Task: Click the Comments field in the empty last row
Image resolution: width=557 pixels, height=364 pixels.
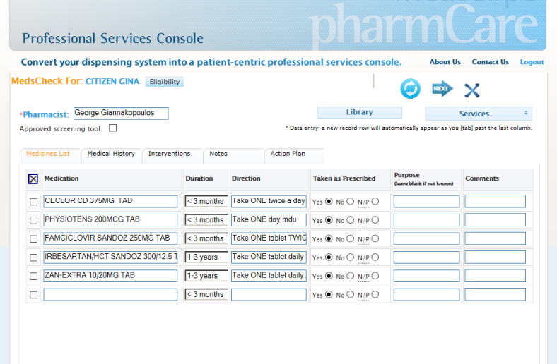Action: pyautogui.click(x=496, y=294)
